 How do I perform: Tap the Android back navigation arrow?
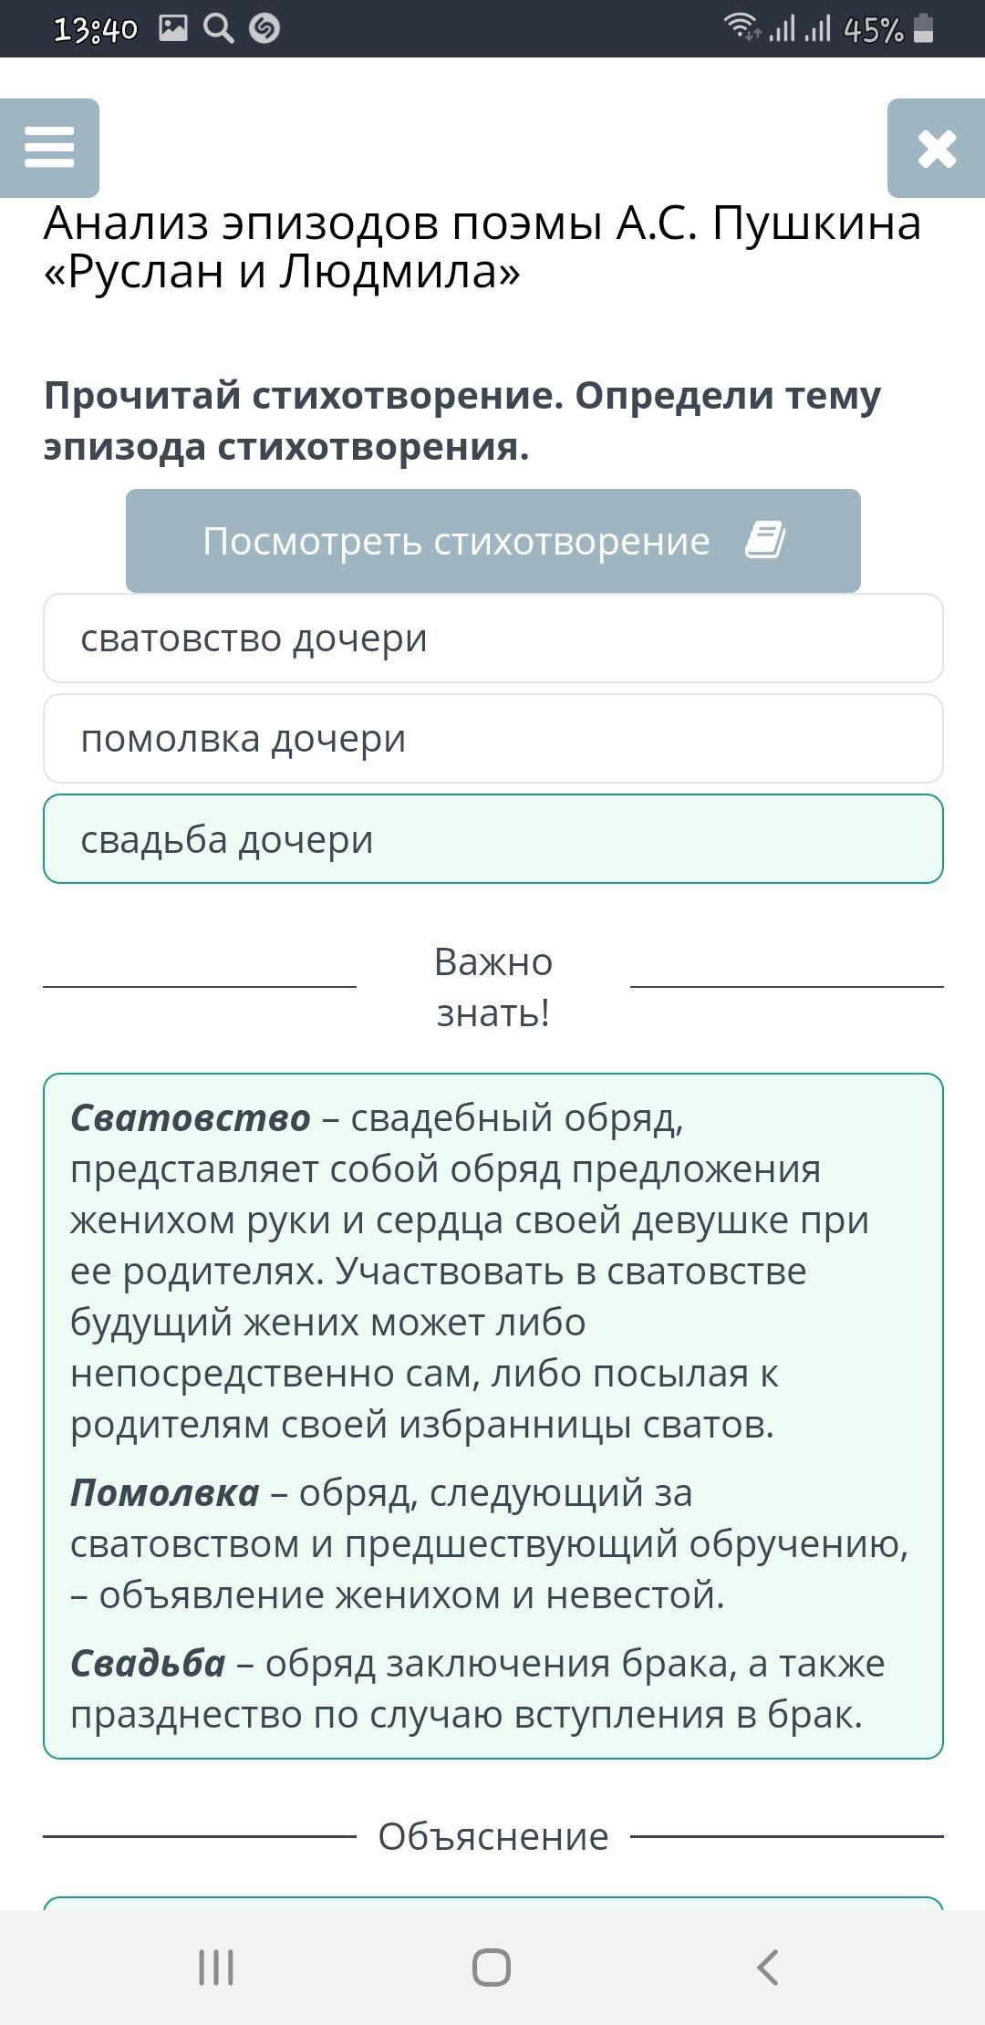coord(768,1967)
